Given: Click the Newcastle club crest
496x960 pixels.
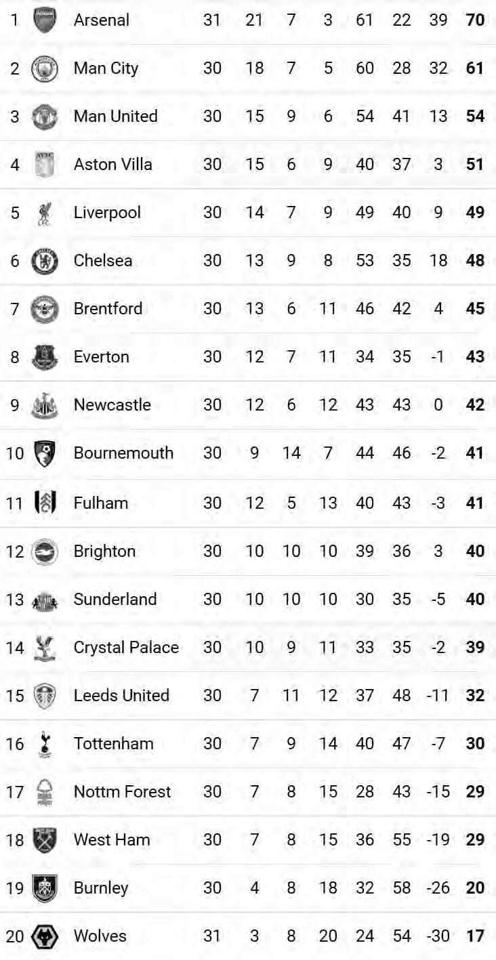Looking at the screenshot, I should (x=45, y=405).
